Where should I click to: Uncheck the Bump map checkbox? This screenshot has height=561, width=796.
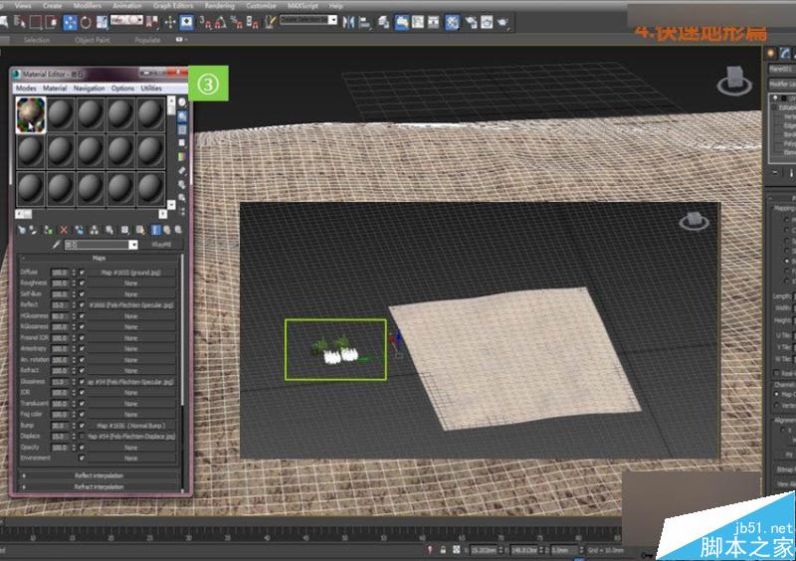[81, 425]
